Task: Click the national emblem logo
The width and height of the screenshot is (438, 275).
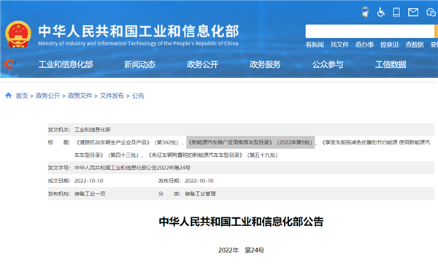Action: click(18, 34)
